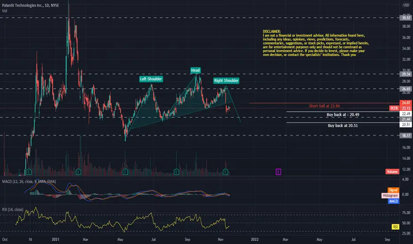Click the 16 date label on time axis
Viewport: 413px width, 244px height.
coord(30,240)
